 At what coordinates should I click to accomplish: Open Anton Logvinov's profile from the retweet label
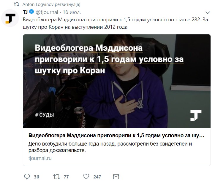(x=38, y=4)
